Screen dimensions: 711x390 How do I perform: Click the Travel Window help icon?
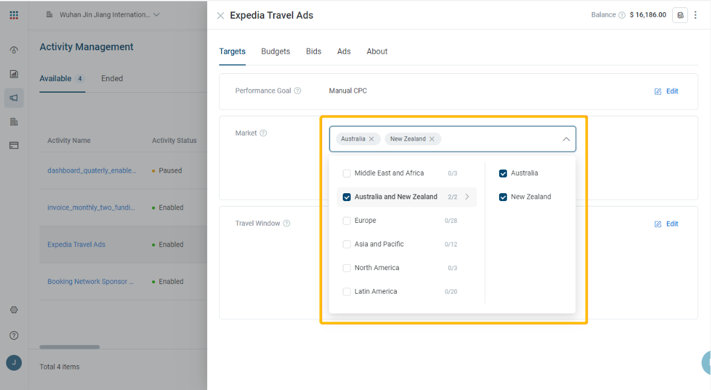click(286, 223)
